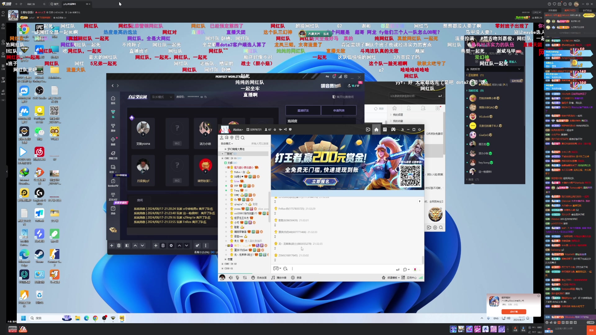Open the YY audio mixer settings icon
This screenshot has width=596, height=335.
pyautogui.click(x=245, y=278)
